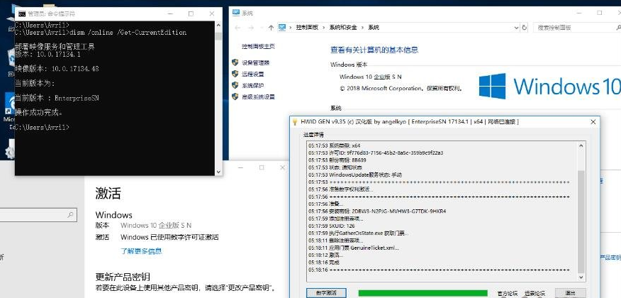Click the shield icon beside 系统保护
621x298 pixels.
point(235,85)
